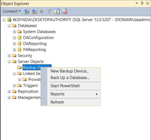This screenshot has width=151, height=140.
Task: Click the Disconnect toolbar icon
Action: [34, 12]
